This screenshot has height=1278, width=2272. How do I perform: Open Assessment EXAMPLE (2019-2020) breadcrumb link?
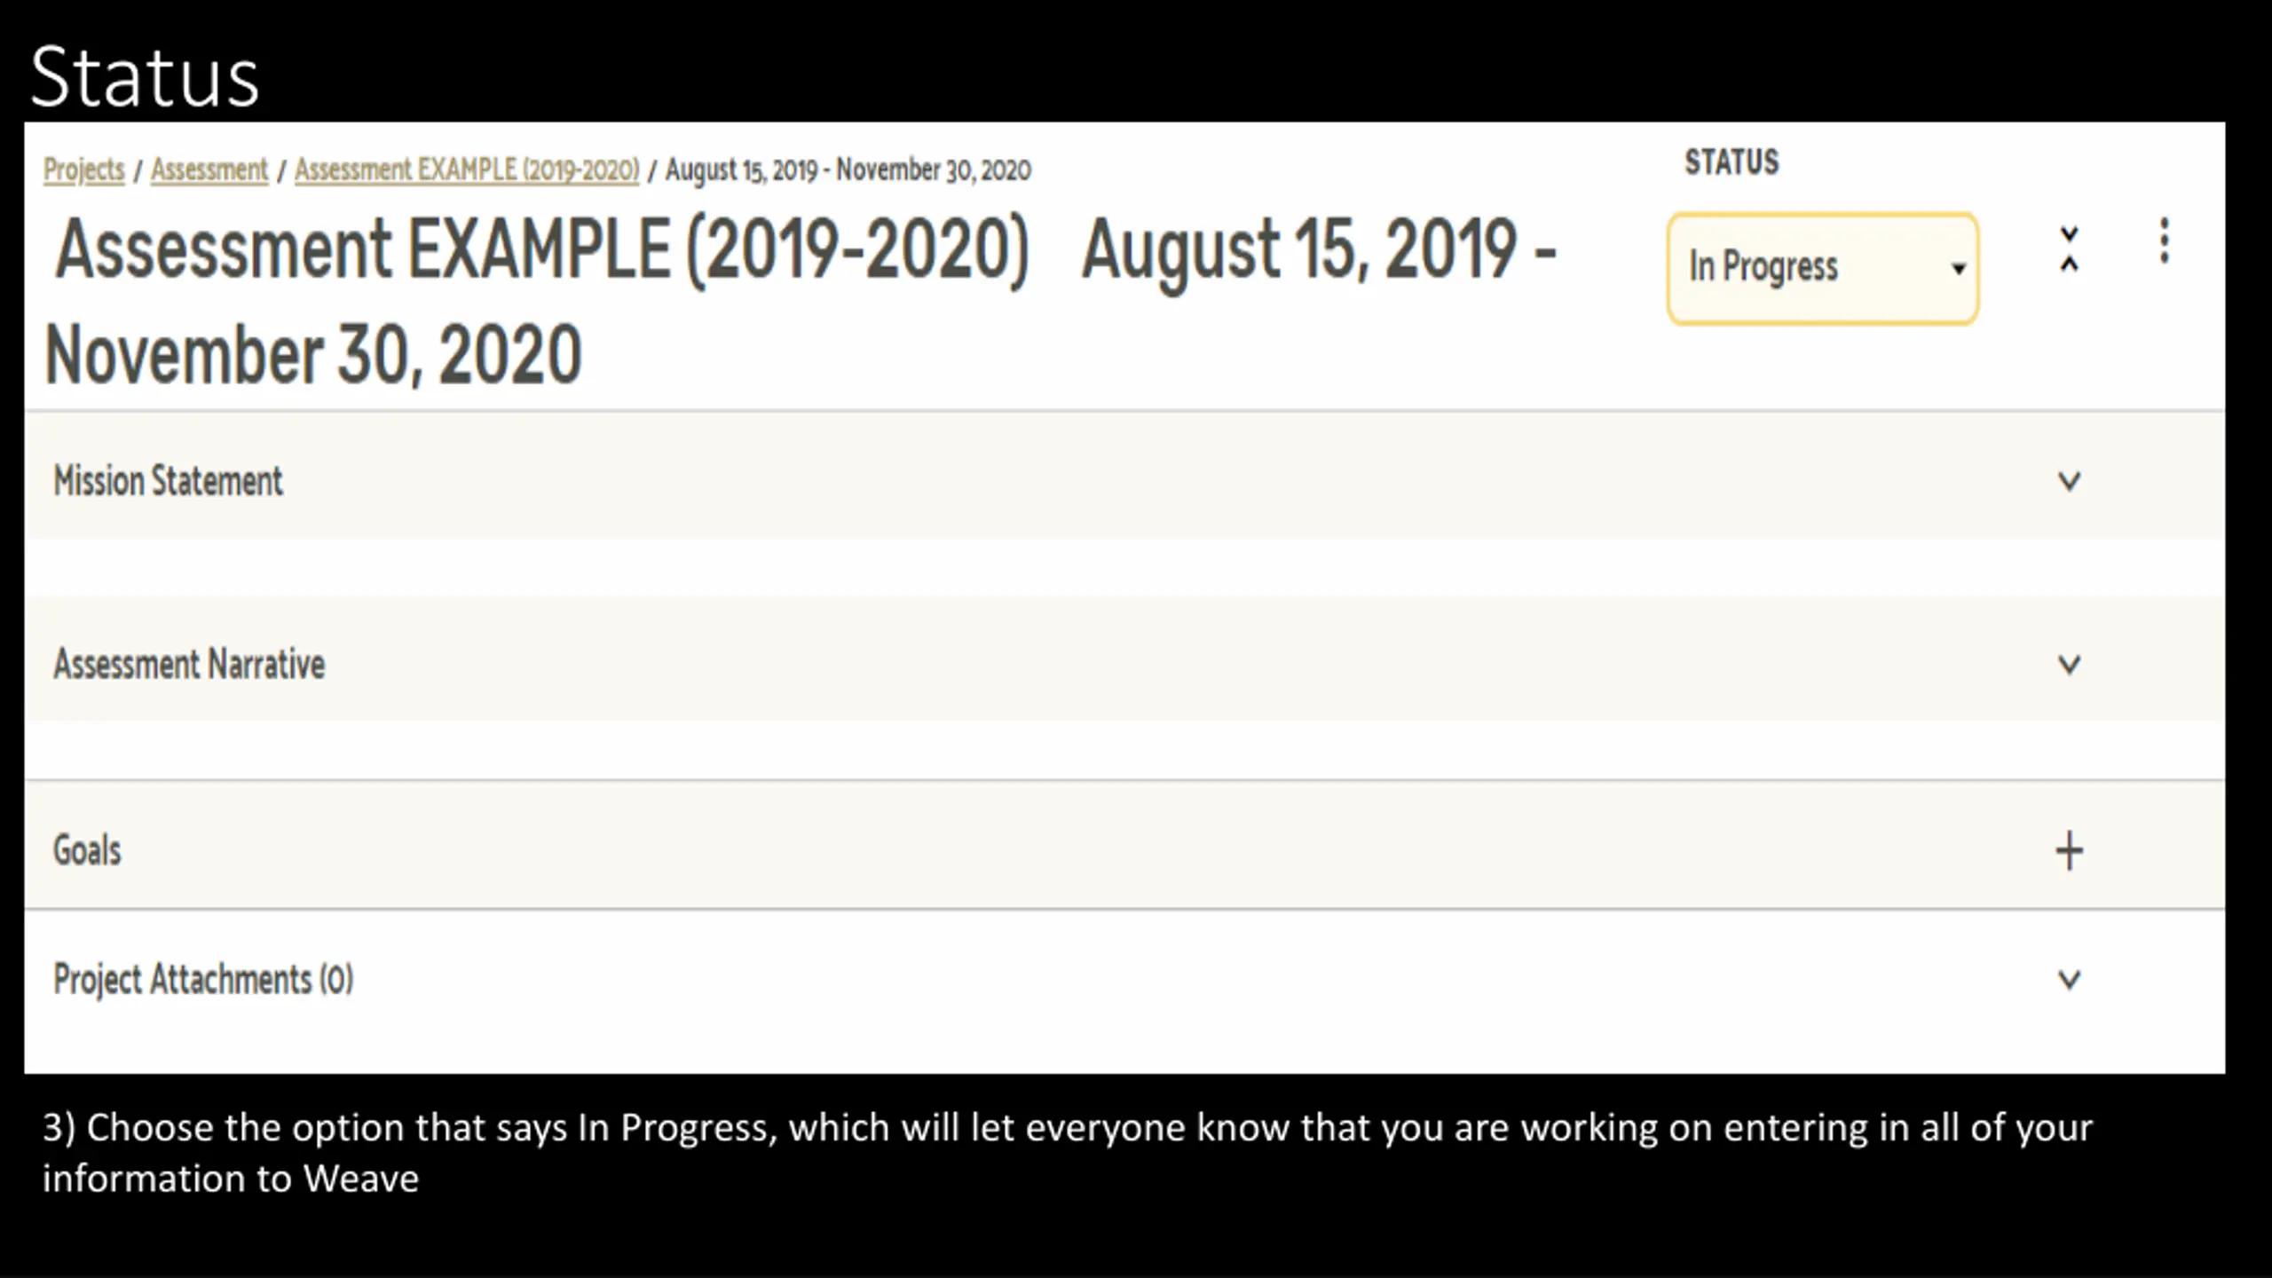[x=467, y=169]
